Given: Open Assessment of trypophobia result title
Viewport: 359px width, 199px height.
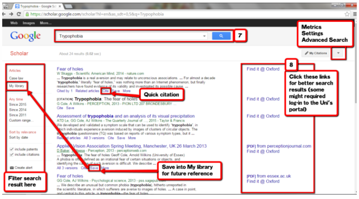Looking at the screenshot, I should click(126, 116).
